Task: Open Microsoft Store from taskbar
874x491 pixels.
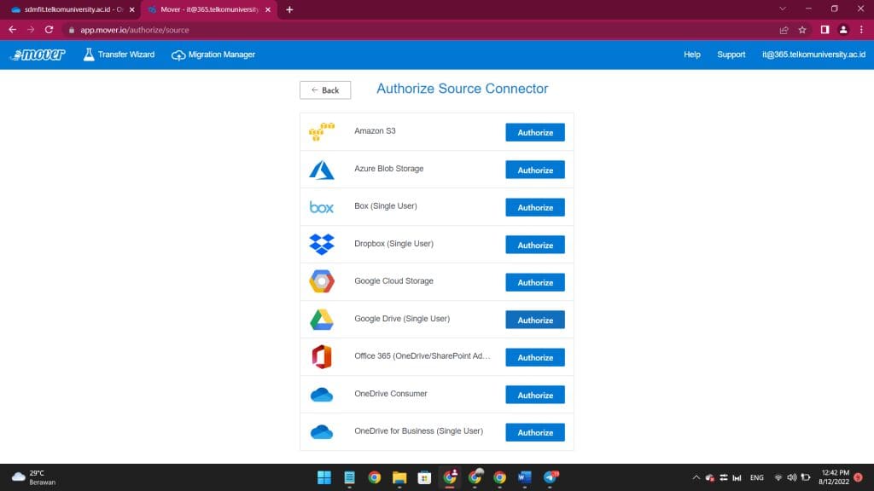Action: pyautogui.click(x=424, y=477)
